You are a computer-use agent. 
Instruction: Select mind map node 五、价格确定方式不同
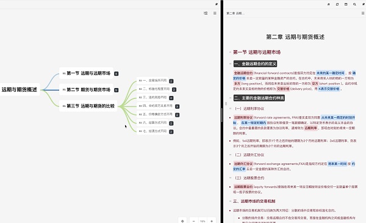pos(156,114)
